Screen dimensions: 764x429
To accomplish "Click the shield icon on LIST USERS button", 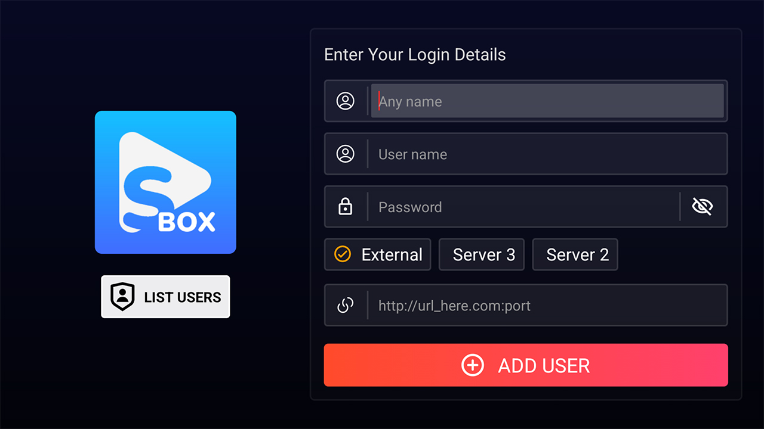I will pos(124,297).
